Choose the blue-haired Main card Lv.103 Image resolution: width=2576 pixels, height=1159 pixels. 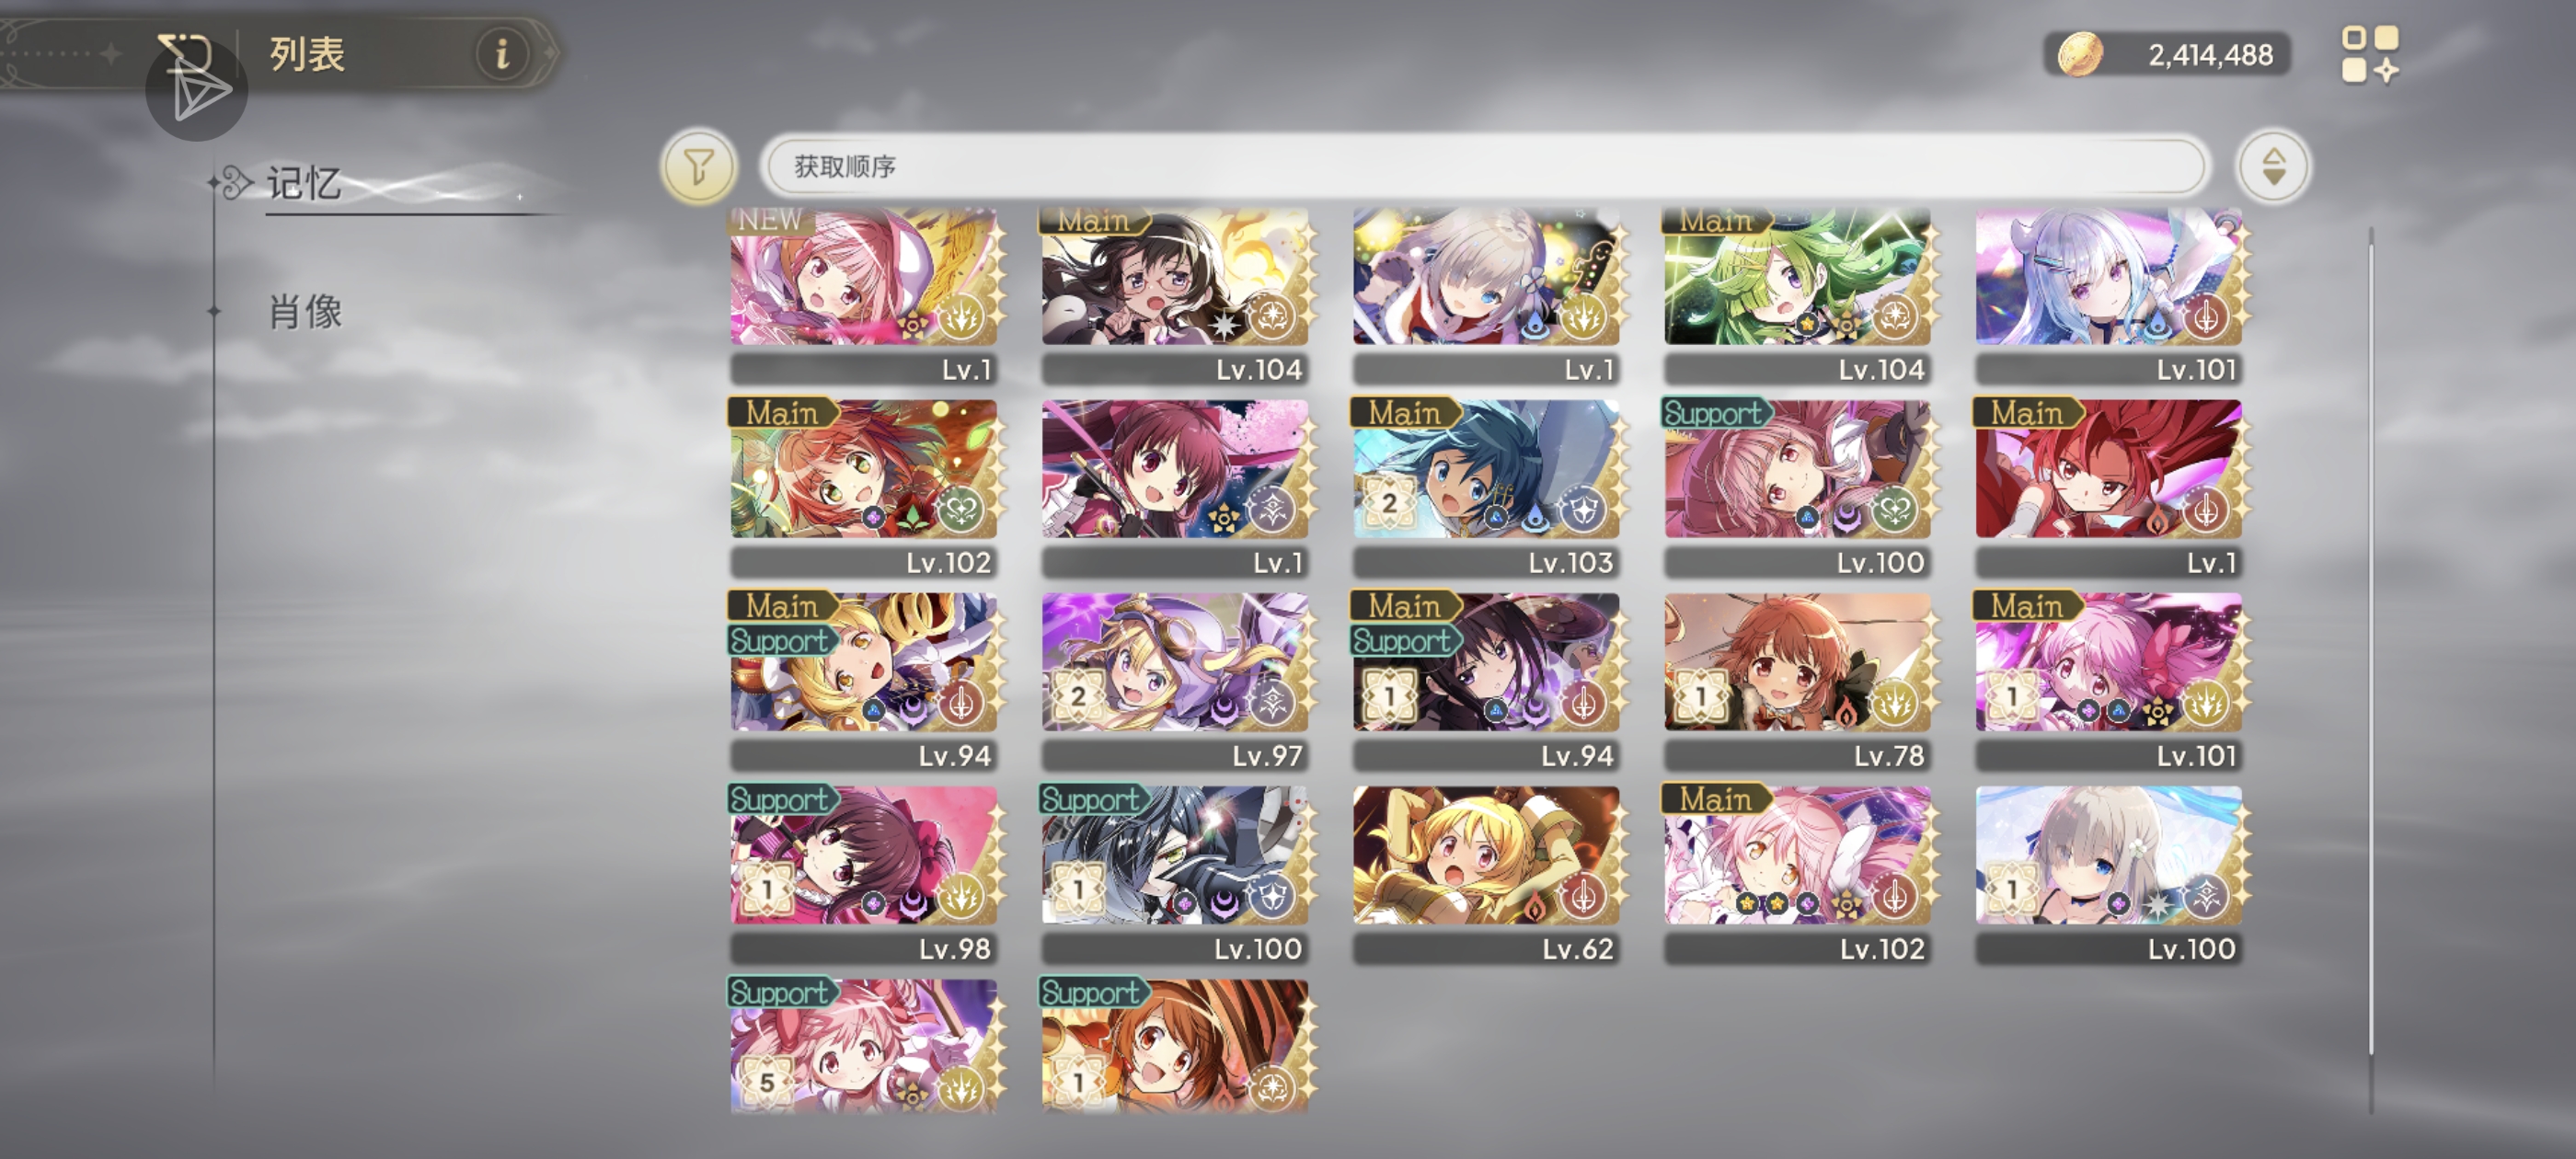pos(1488,489)
